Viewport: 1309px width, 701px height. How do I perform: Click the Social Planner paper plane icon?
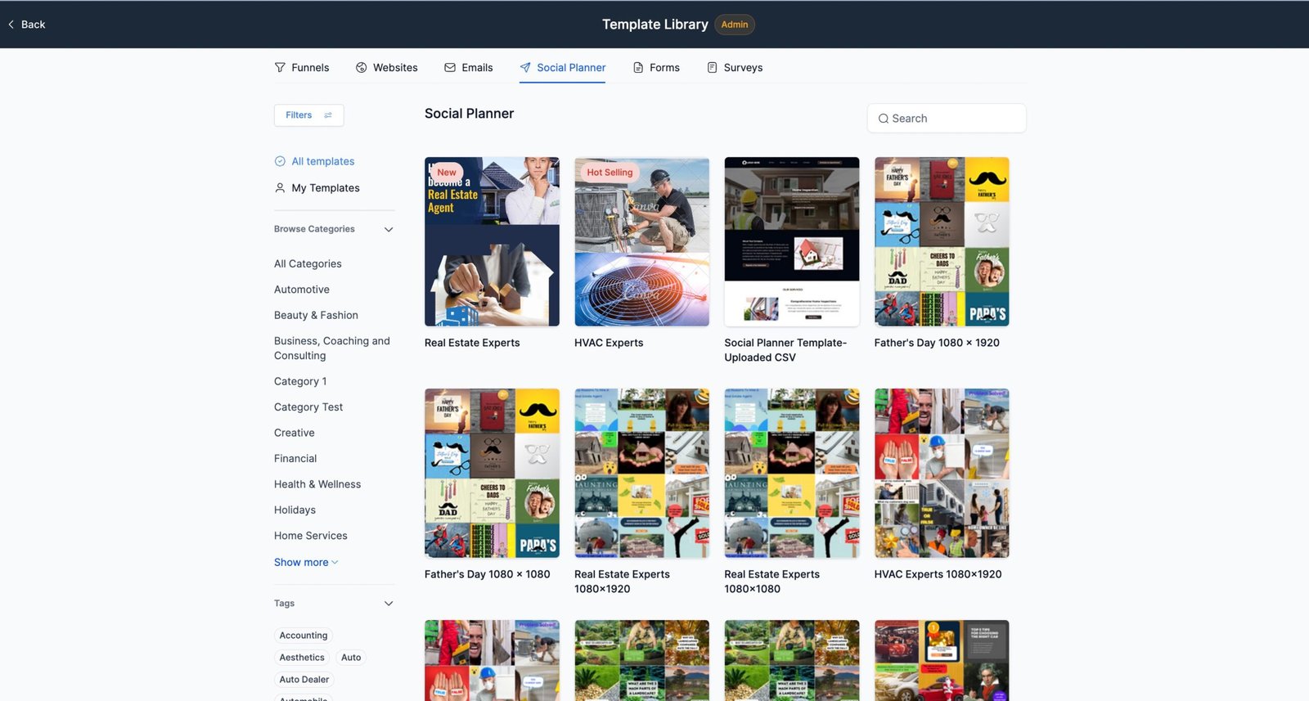click(525, 68)
